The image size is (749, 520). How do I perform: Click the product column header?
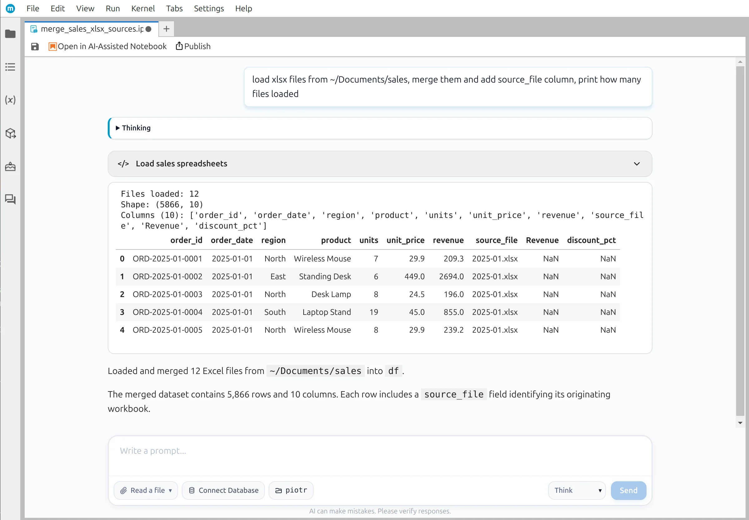(x=336, y=240)
